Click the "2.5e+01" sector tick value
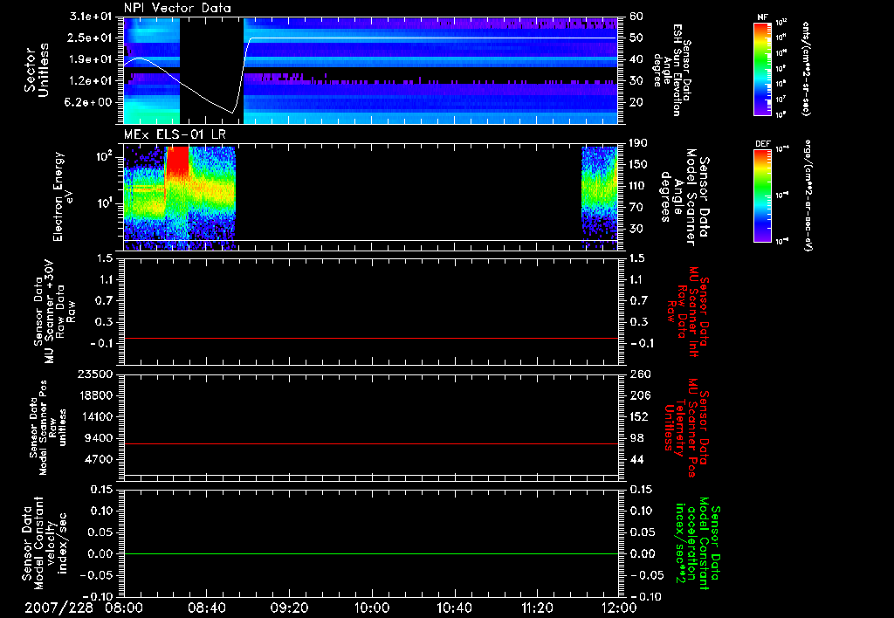Image resolution: width=894 pixels, height=618 pixels. point(90,38)
